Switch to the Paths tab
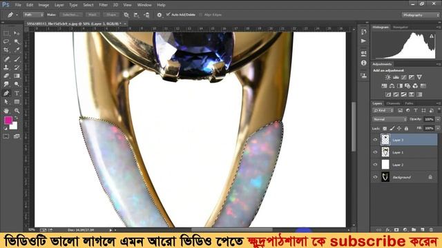 click(409, 103)
